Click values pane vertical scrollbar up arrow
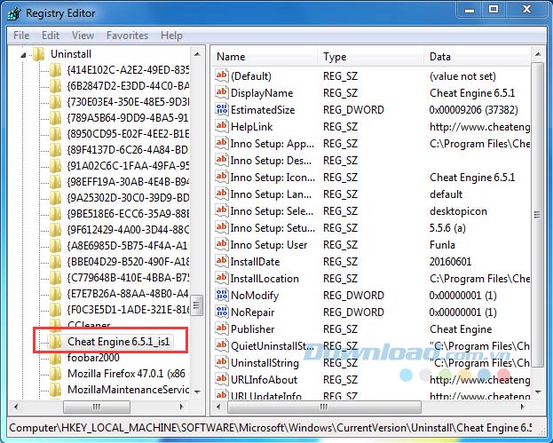This screenshot has height=443, width=553. (538, 54)
